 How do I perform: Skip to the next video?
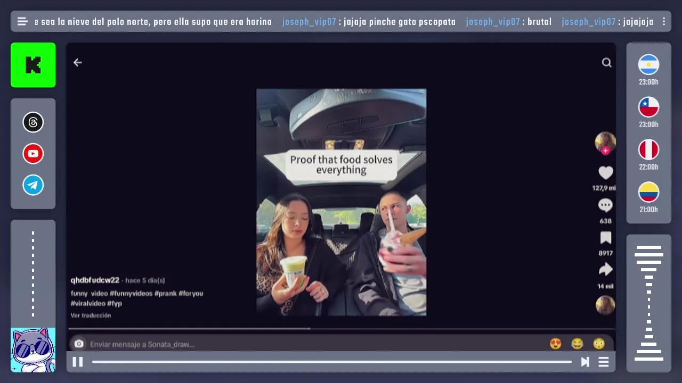(x=585, y=362)
